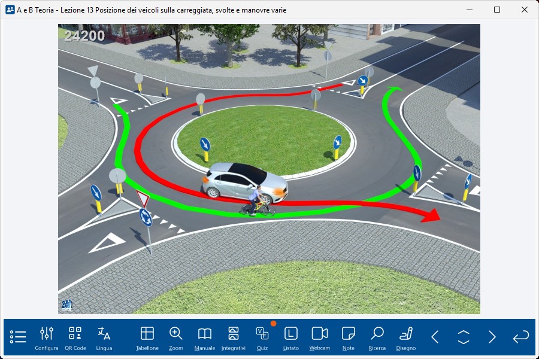Open the Configura settings
The height and width of the screenshot is (359, 539).
47,337
